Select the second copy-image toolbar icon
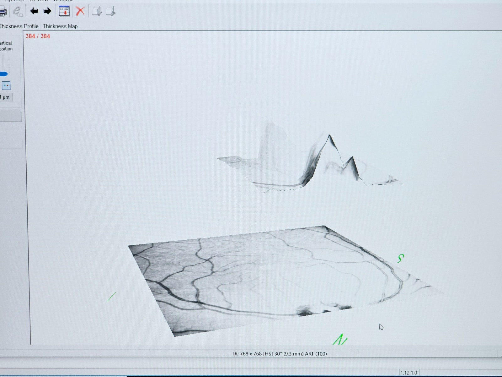 [110, 12]
